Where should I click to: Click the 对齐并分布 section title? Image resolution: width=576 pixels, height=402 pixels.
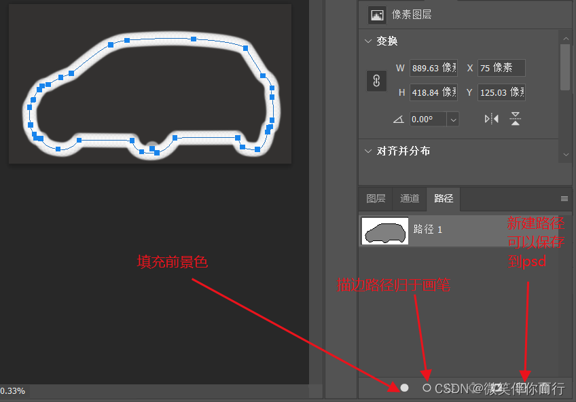[403, 151]
